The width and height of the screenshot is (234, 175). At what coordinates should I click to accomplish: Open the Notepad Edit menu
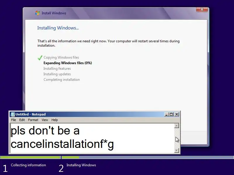[x=22, y=120]
